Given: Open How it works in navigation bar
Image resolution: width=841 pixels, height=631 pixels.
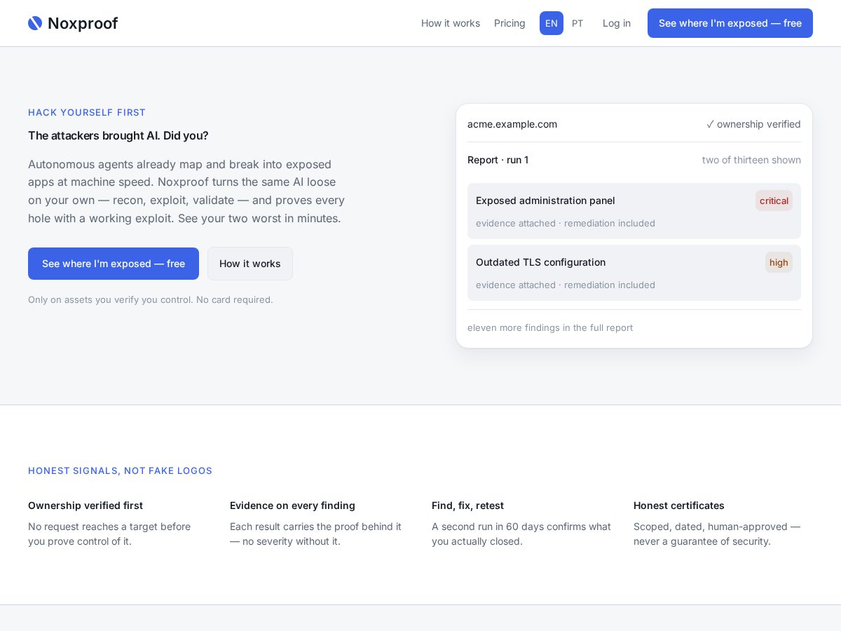Looking at the screenshot, I should coord(451,23).
